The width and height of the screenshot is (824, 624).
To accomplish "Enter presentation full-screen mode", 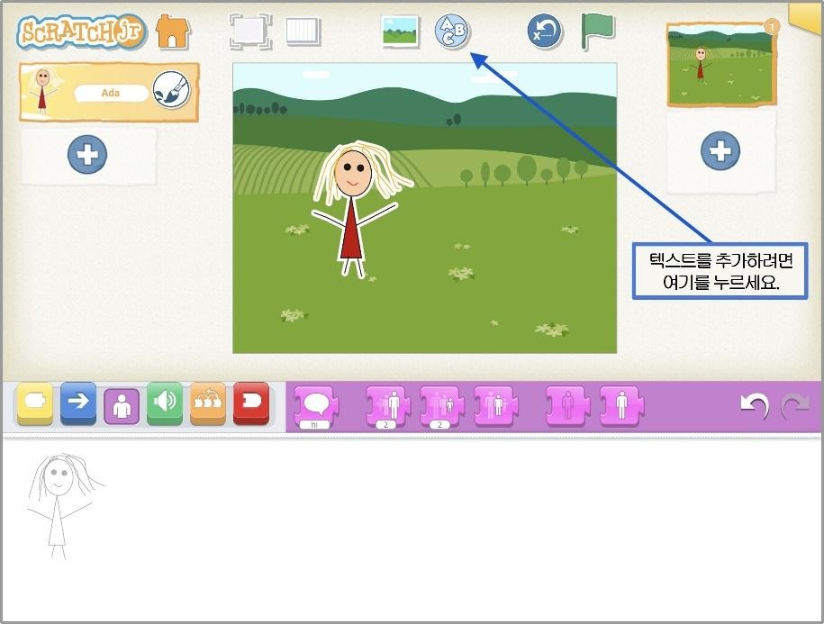I will click(x=249, y=32).
